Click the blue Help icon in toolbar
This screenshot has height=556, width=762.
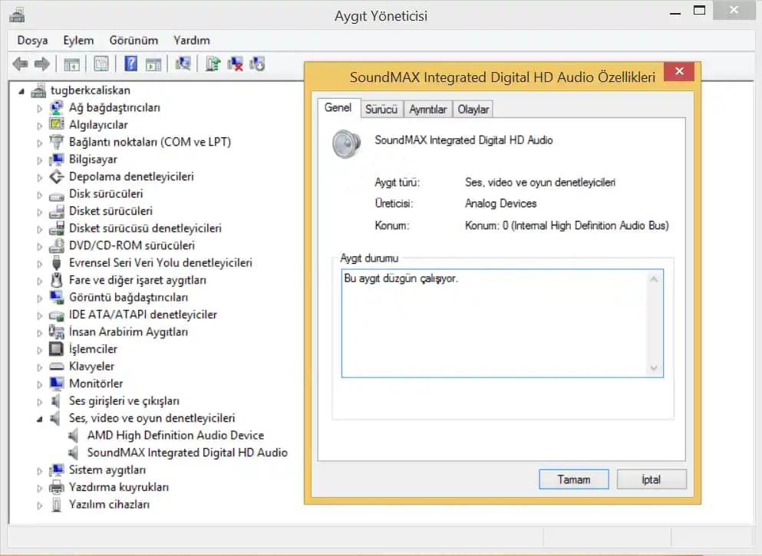pos(130,64)
